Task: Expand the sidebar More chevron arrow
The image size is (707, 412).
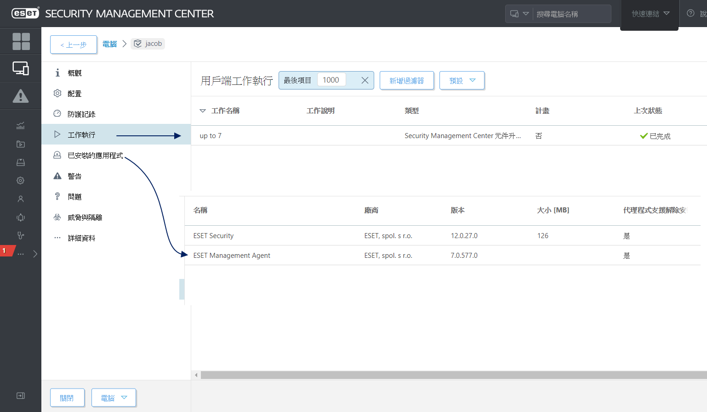Action: (x=35, y=254)
